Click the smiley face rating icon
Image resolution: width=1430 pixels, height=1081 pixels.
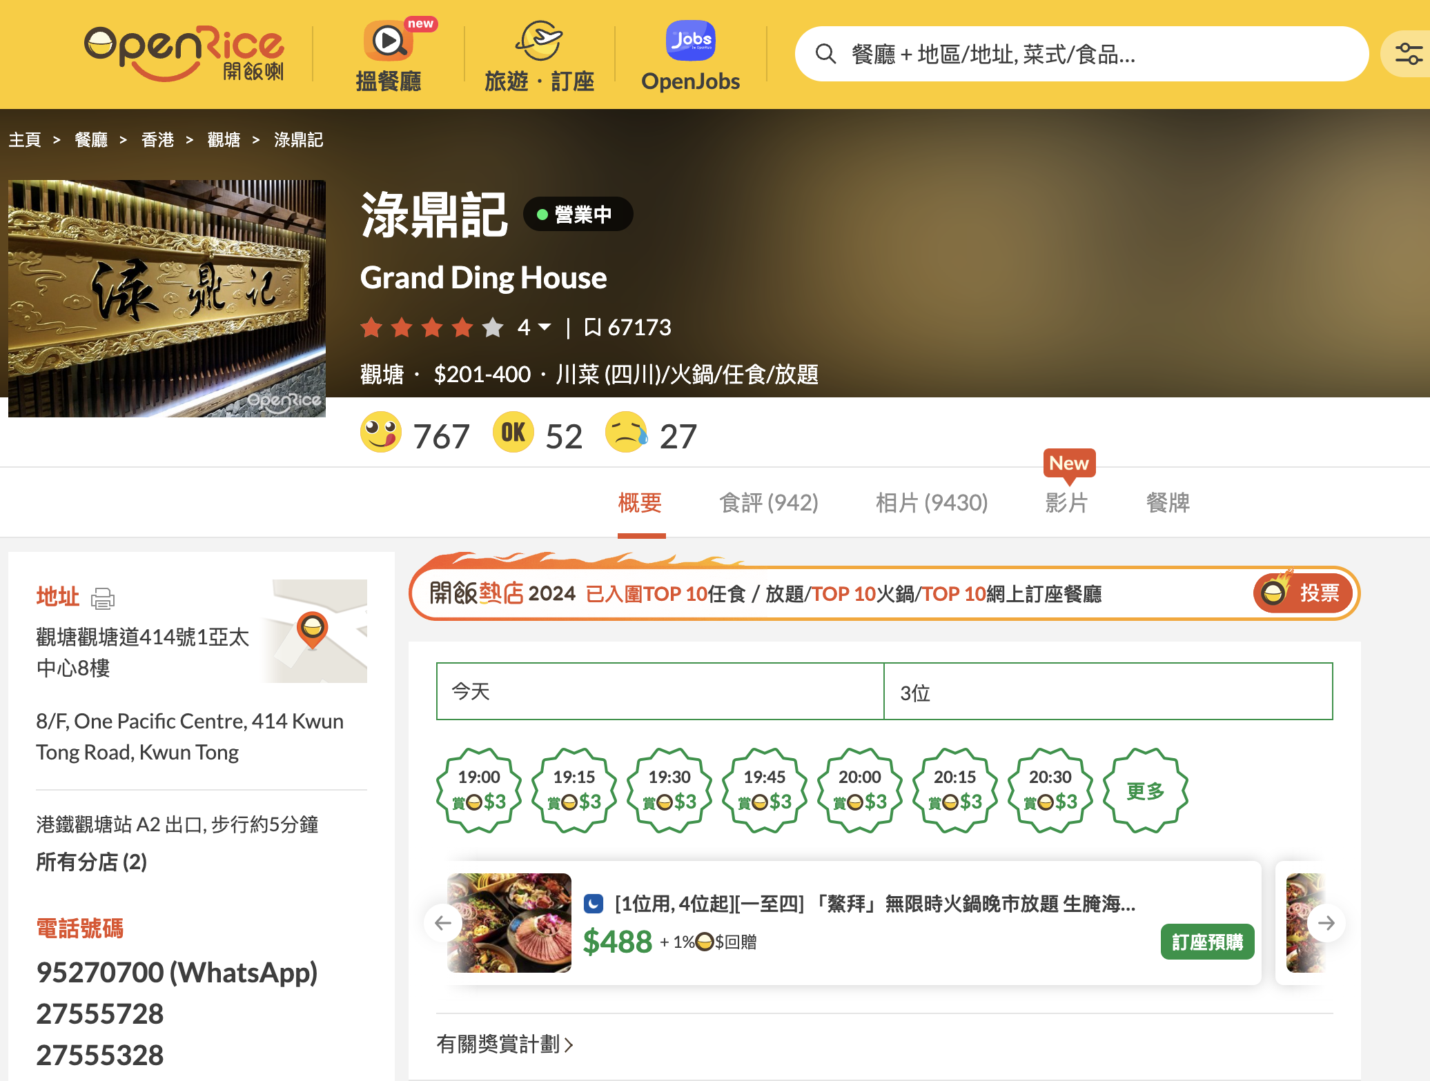381,433
